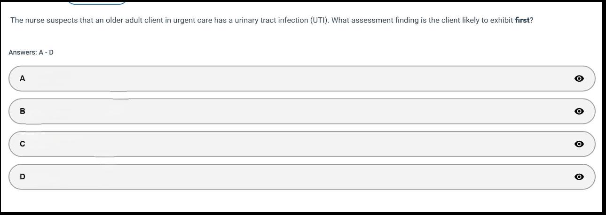
Task: Click the bold word "first" in question
Action: click(x=522, y=21)
